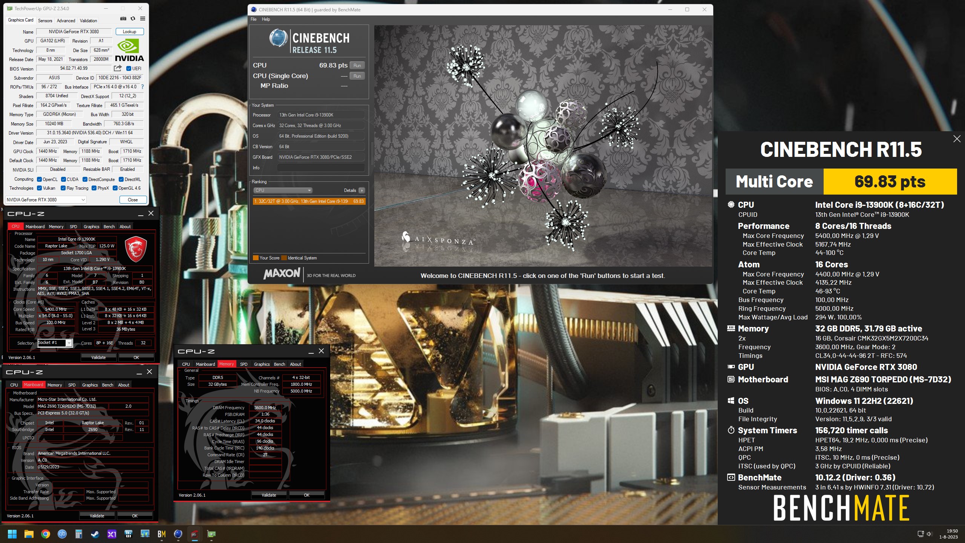Switch to BenchMate via the BM taskbar icon
The height and width of the screenshot is (543, 965).
[x=162, y=534]
